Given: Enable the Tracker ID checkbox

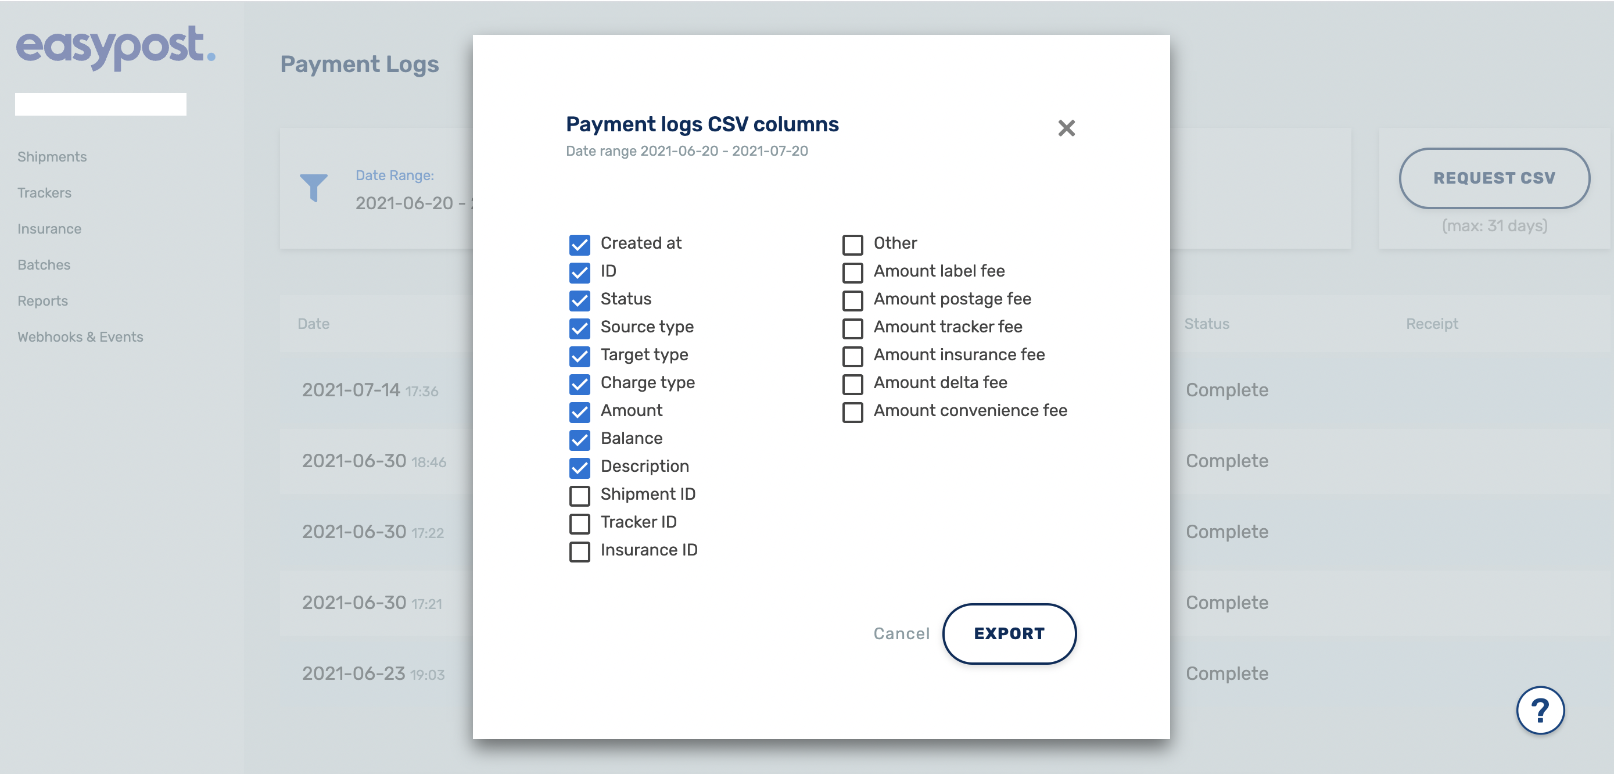Looking at the screenshot, I should tap(579, 523).
